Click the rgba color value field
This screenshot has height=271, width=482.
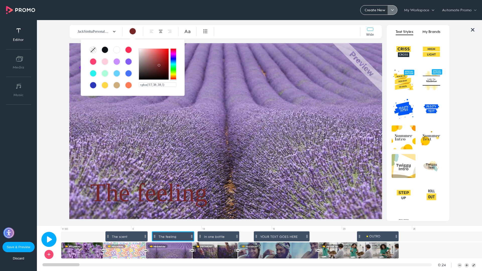click(157, 85)
